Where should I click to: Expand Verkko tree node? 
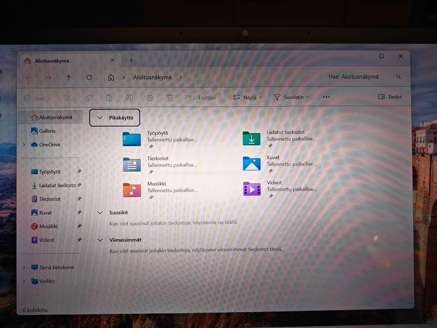24,281
